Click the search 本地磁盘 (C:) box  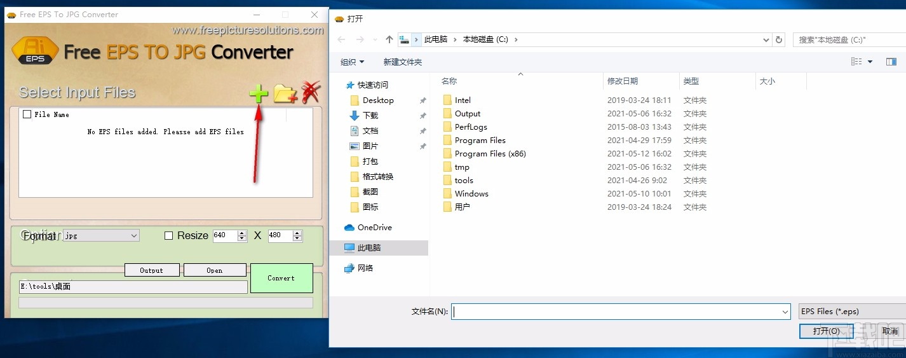(849, 39)
